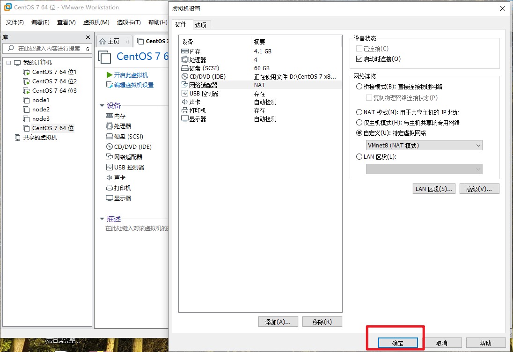Click the sound card icon in dialog list
Screen dimensions: 513x352
[x=185, y=102]
